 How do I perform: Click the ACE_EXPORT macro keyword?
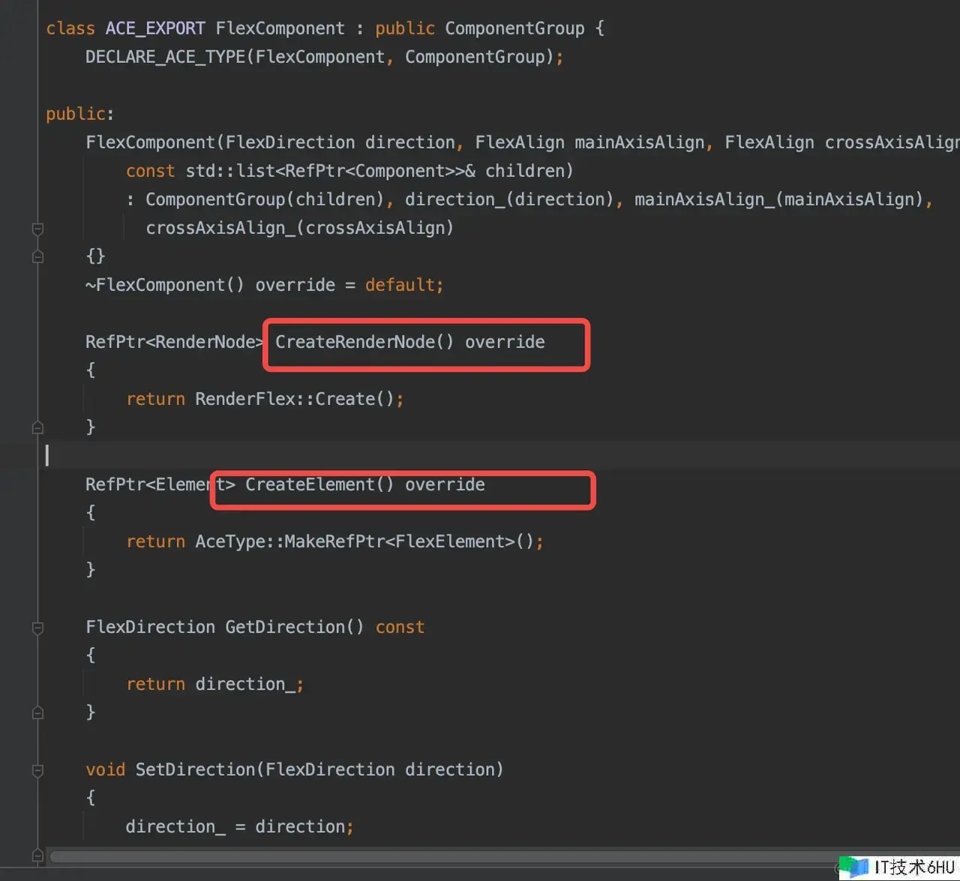(155, 28)
